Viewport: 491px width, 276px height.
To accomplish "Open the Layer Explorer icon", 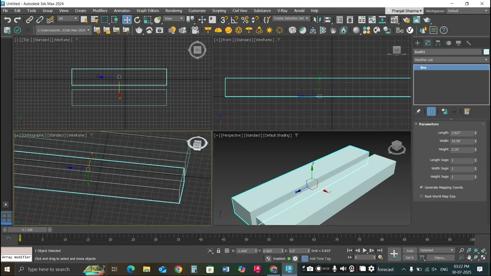I will 350,20.
